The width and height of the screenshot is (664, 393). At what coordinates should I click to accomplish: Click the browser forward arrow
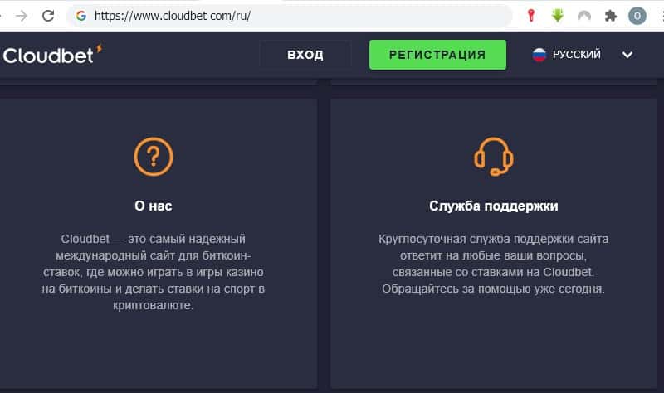click(22, 16)
